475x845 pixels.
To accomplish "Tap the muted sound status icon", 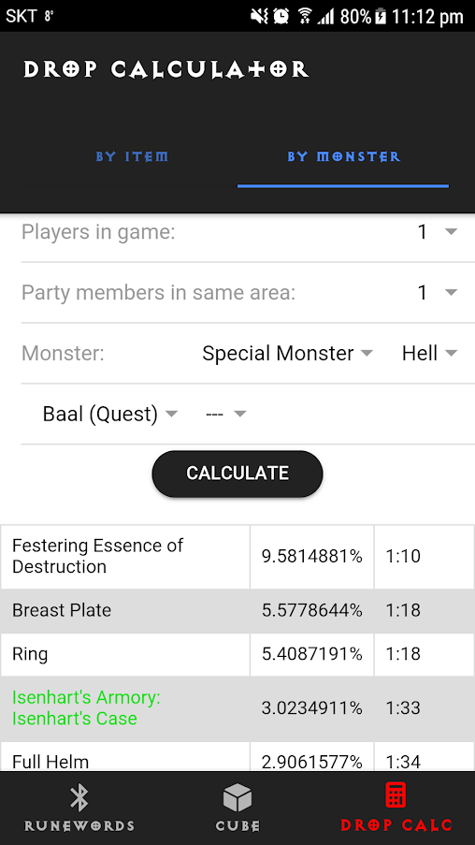I will pos(259,16).
